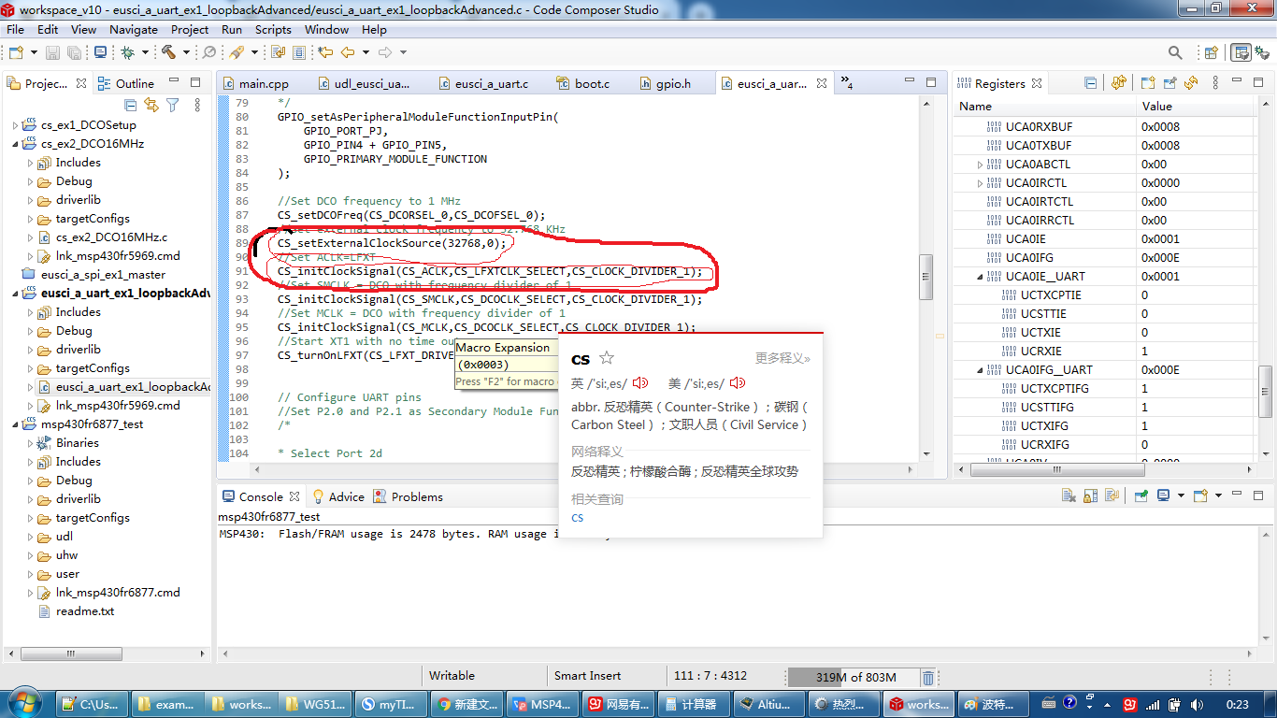1277x718 pixels.
Task: Collapse the cs_ex2_DCO16MHz project
Action: [x=15, y=144]
